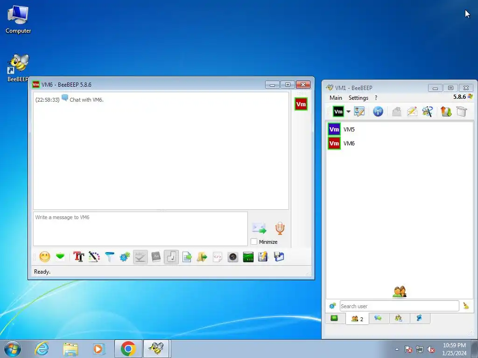
Task: Expand the status dropdown arrow beside Vm
Action: pyautogui.click(x=348, y=112)
